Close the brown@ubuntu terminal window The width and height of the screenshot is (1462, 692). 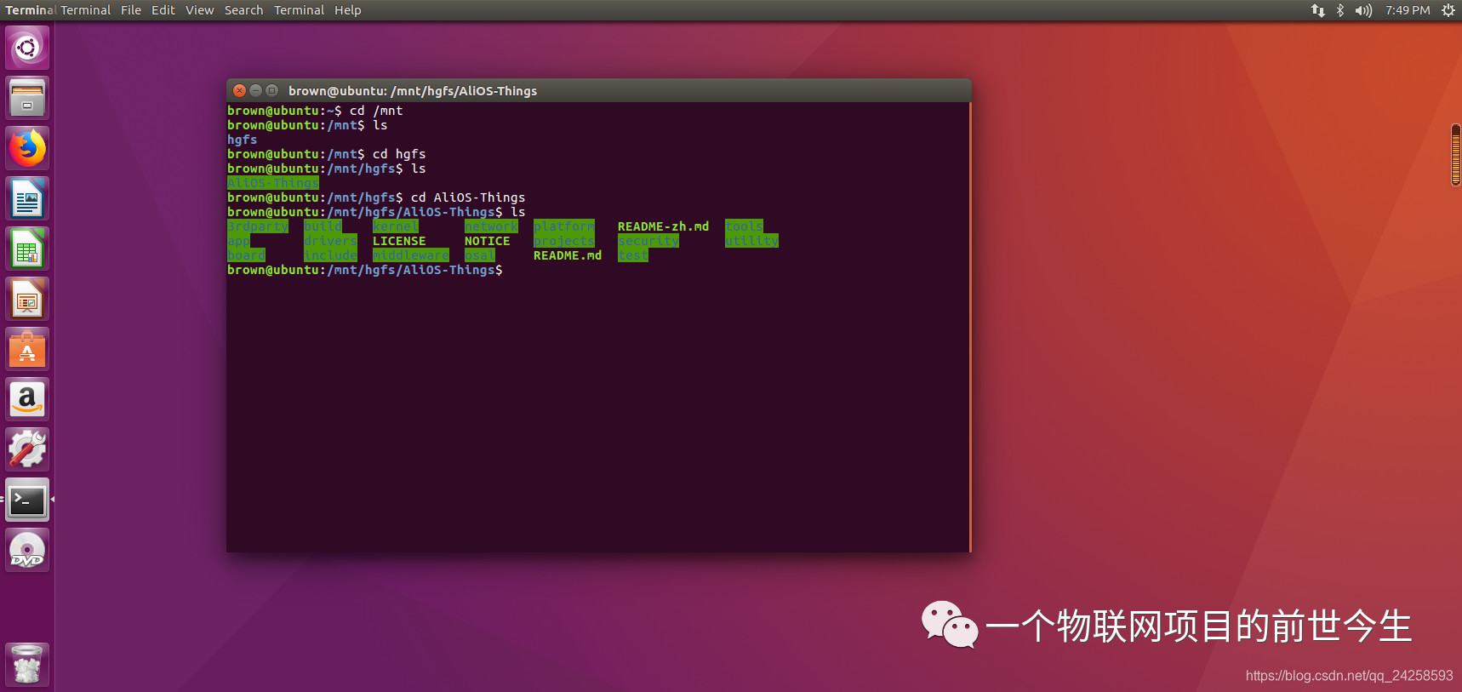pyautogui.click(x=240, y=90)
